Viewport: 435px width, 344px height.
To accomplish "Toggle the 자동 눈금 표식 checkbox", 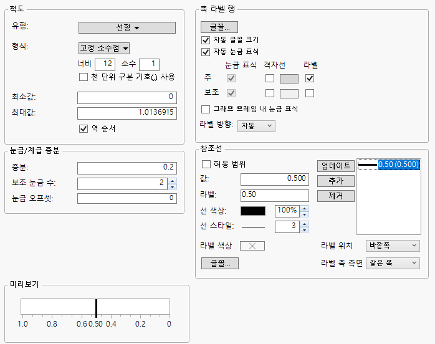I will (x=206, y=52).
